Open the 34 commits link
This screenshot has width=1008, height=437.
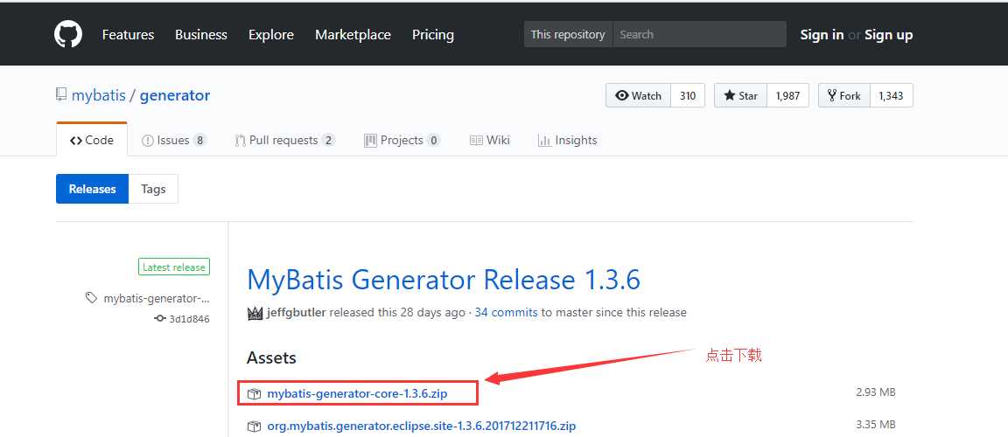click(506, 313)
